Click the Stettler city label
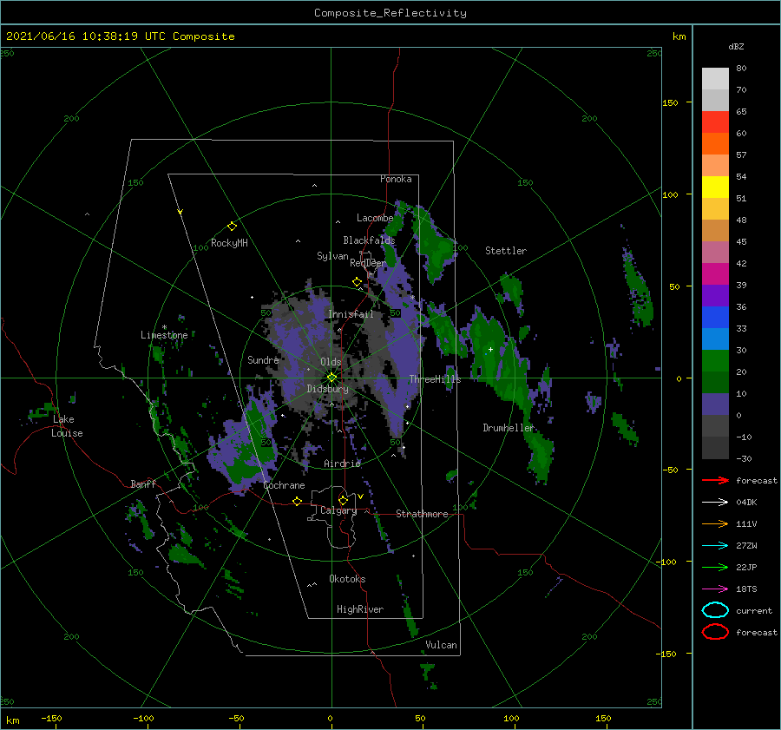The width and height of the screenshot is (781, 730). click(x=506, y=251)
